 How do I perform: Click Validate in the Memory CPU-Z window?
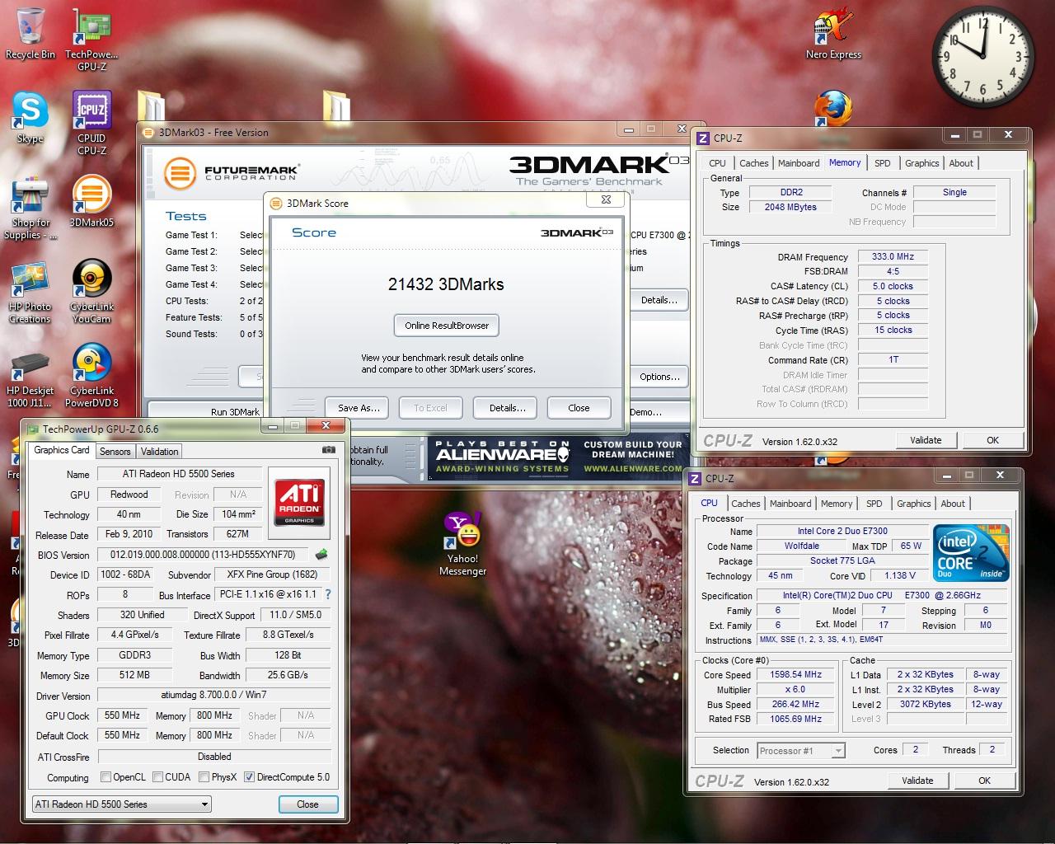click(x=926, y=440)
